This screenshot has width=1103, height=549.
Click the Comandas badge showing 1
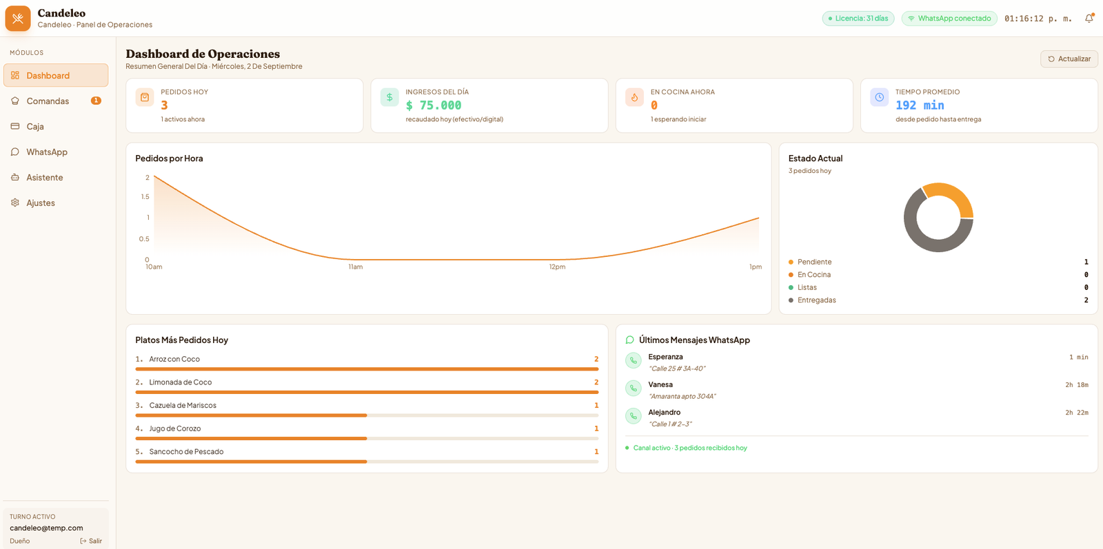96,101
